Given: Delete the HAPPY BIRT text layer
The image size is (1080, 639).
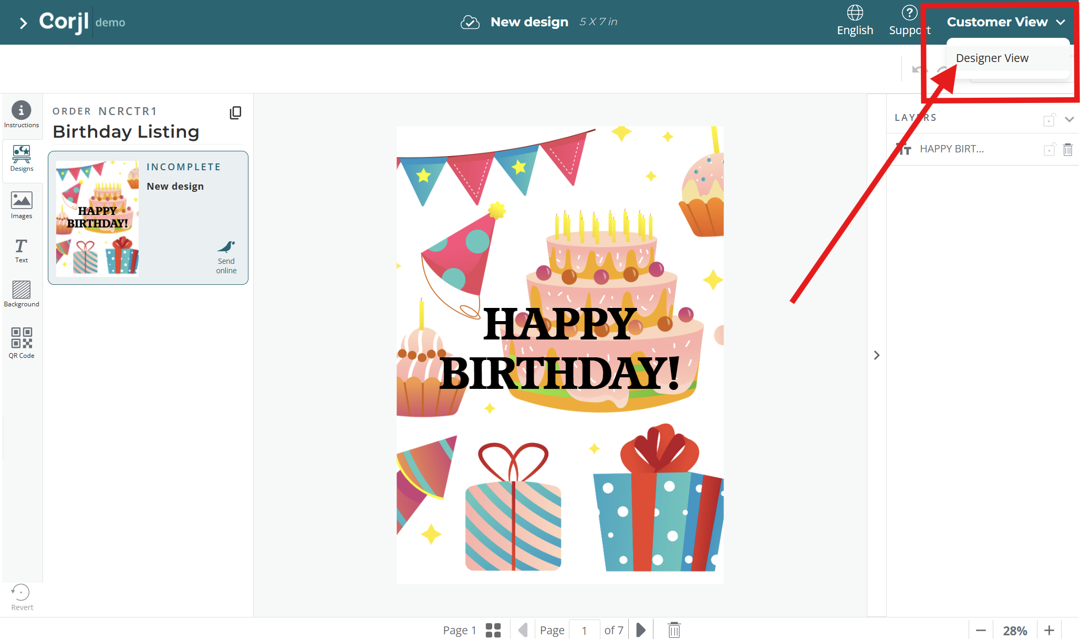Looking at the screenshot, I should coord(1068,150).
